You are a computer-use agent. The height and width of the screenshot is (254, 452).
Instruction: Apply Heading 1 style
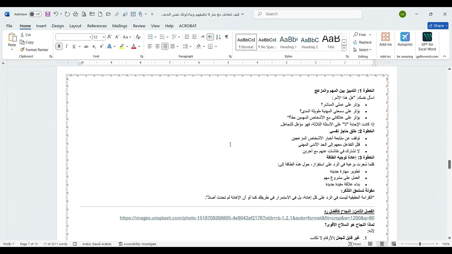tap(289, 42)
